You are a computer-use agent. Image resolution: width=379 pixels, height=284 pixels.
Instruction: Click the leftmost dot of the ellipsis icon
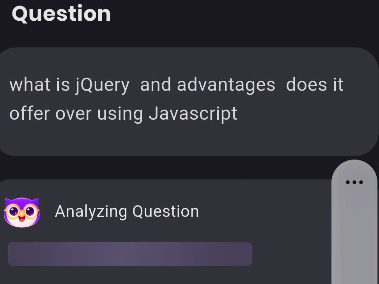tap(347, 182)
